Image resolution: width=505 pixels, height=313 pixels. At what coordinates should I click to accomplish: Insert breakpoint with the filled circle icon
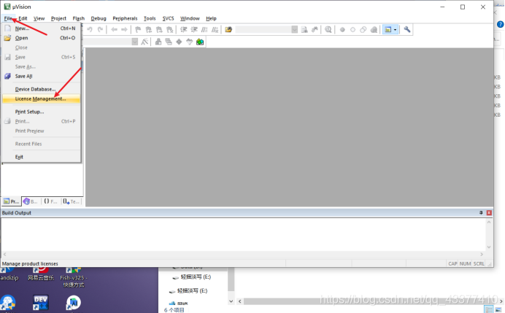(342, 30)
